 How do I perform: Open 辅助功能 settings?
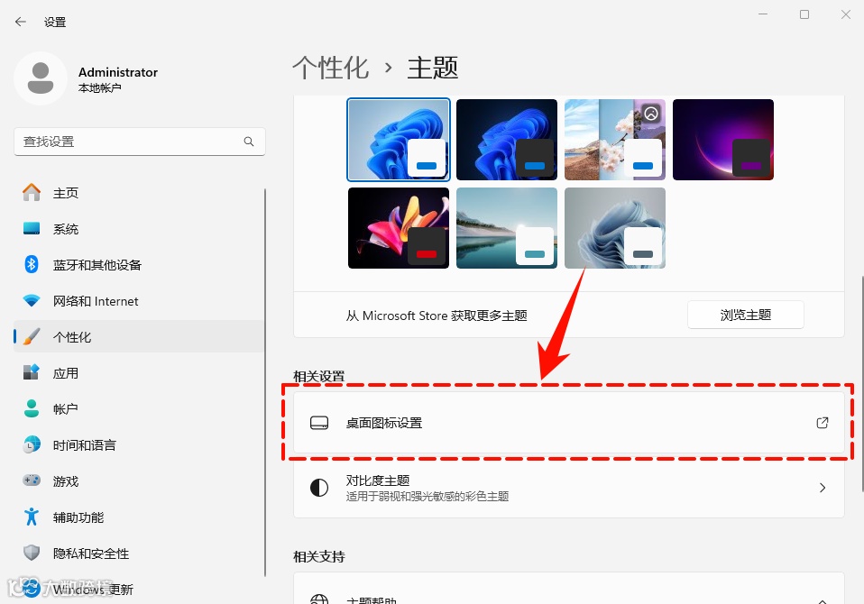click(139, 517)
